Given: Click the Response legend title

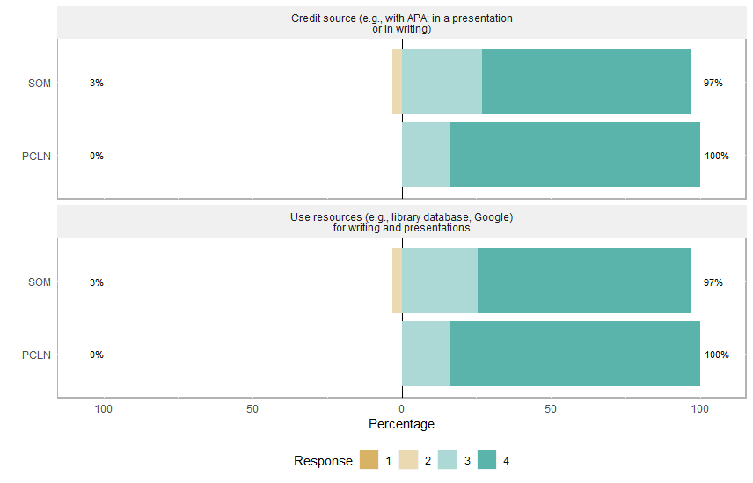Looking at the screenshot, I should point(323,461).
